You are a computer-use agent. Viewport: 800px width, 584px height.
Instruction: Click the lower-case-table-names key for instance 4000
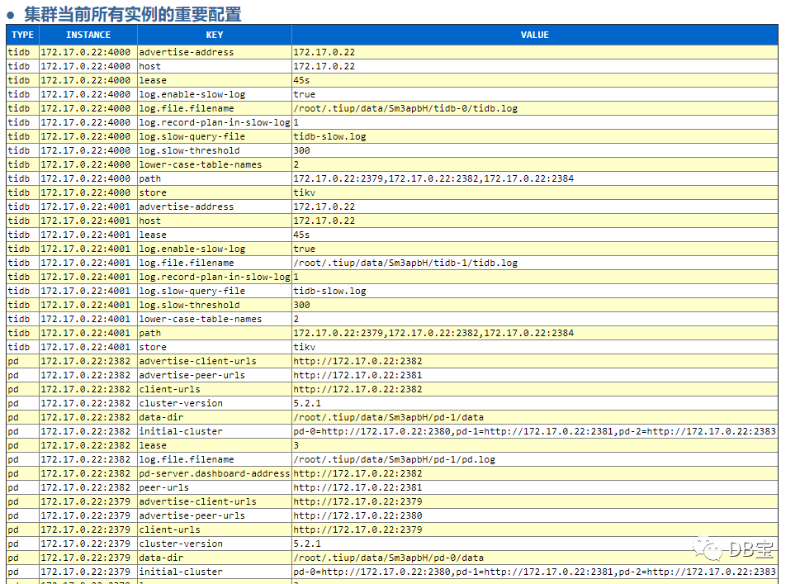201,164
